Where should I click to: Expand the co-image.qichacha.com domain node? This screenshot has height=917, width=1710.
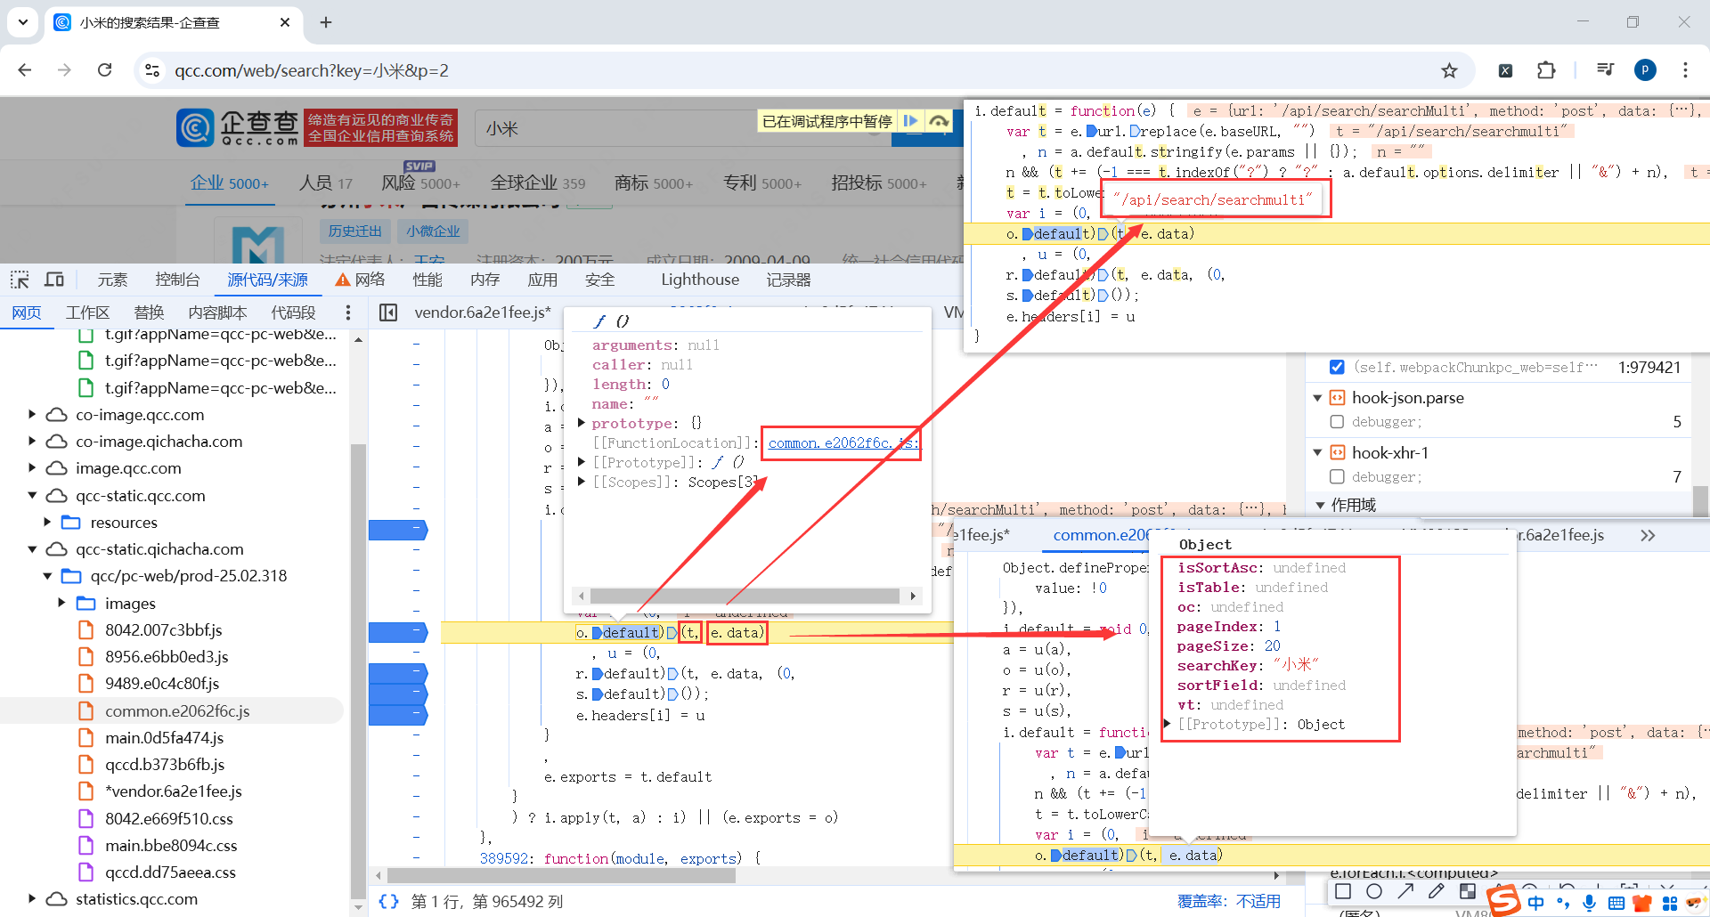[x=32, y=441]
